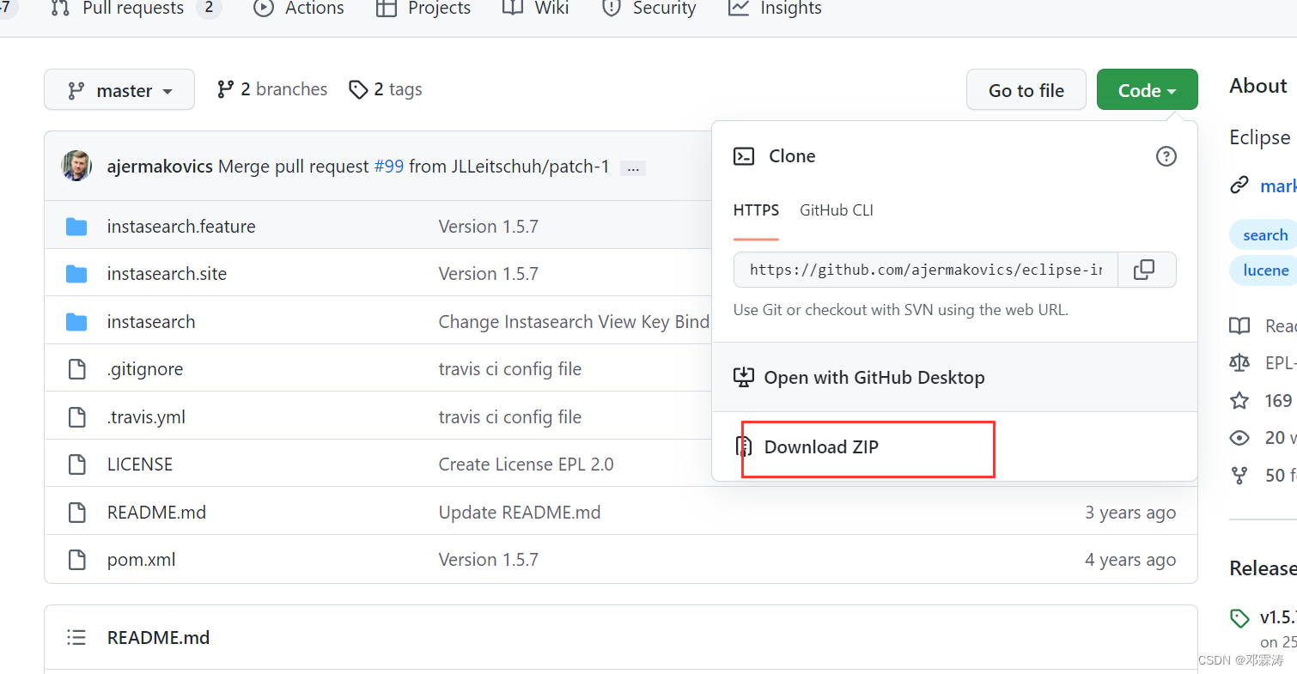Expand the commit message ellipsis

633,167
